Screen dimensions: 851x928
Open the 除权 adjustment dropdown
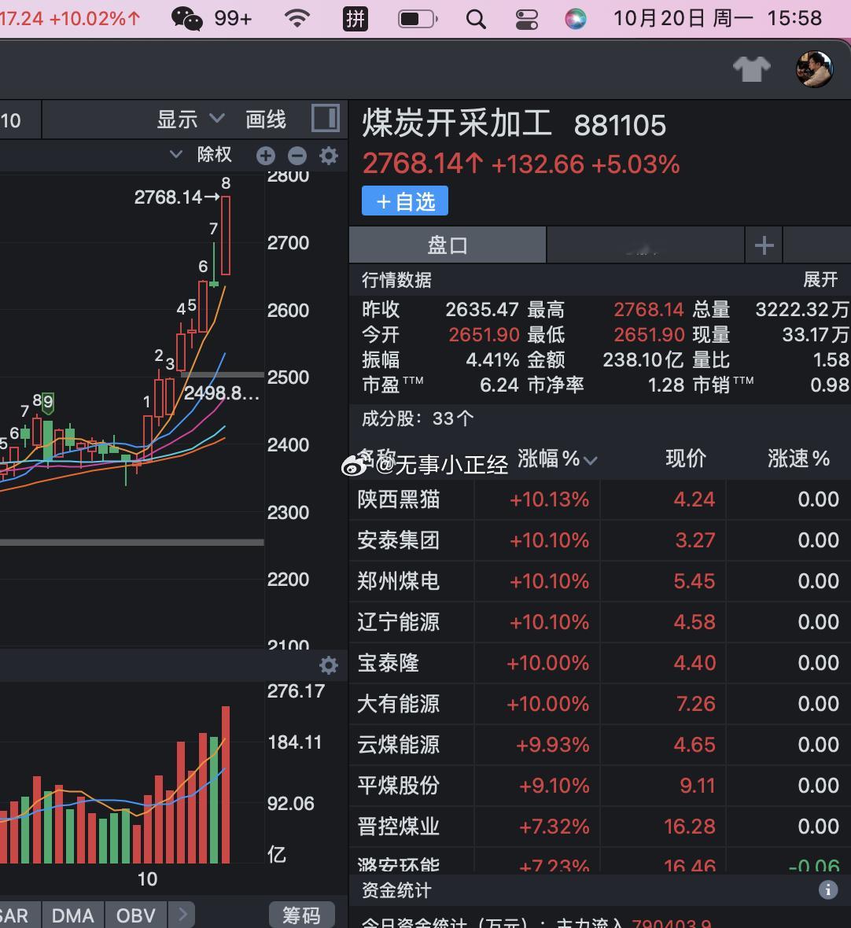tap(202, 155)
